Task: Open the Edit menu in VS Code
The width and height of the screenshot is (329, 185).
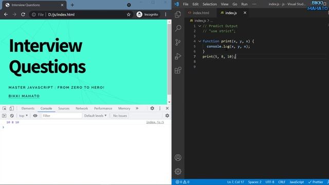Action: click(195, 4)
